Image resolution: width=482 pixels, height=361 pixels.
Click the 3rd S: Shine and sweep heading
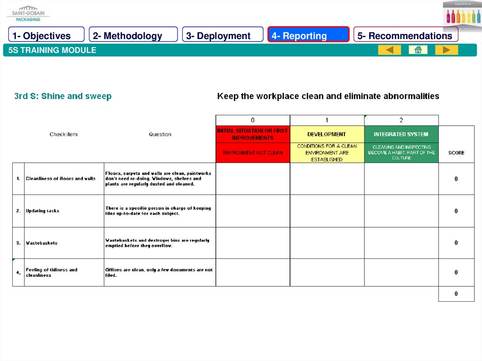[x=63, y=96]
